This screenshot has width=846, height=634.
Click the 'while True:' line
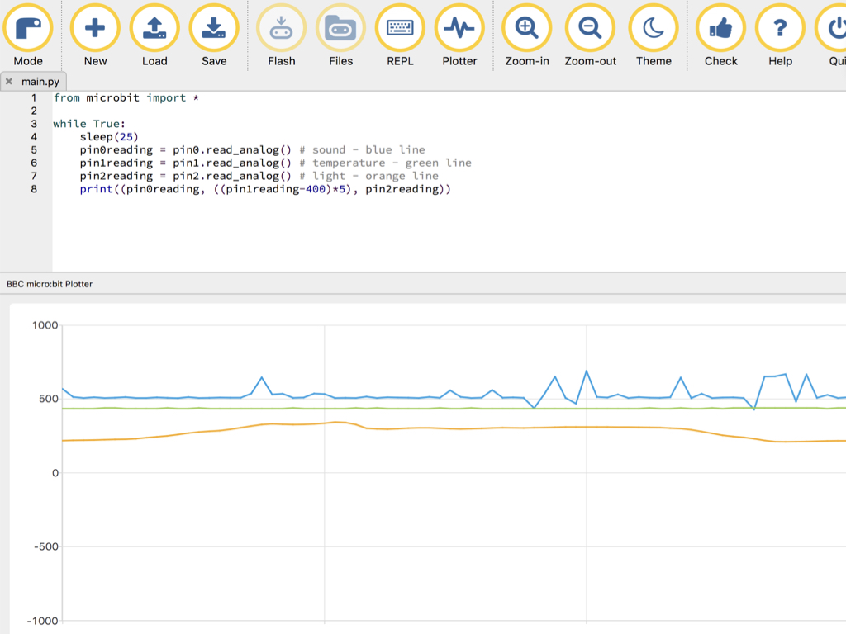89,124
